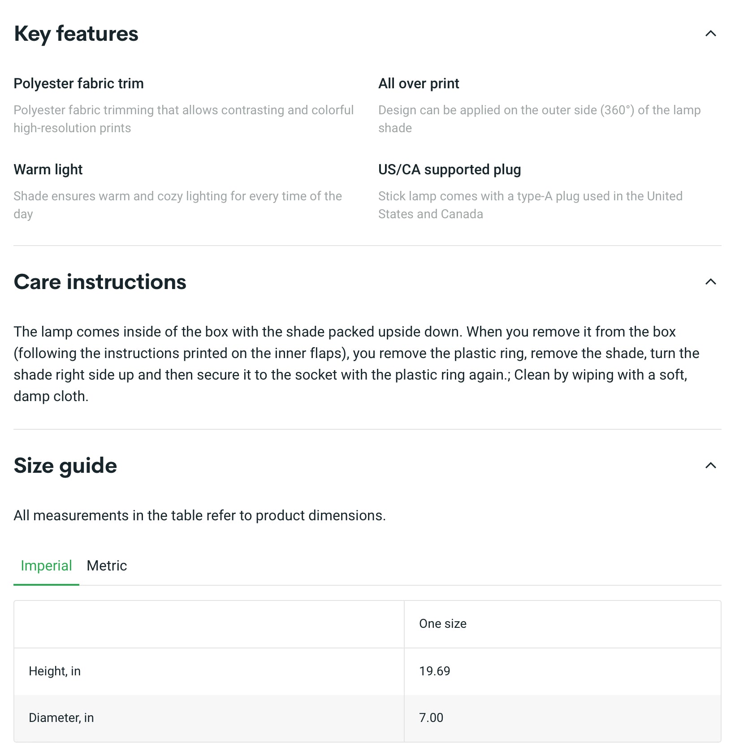Screen dimensions: 735x743
Task: Click the One size column header
Action: [x=443, y=624]
